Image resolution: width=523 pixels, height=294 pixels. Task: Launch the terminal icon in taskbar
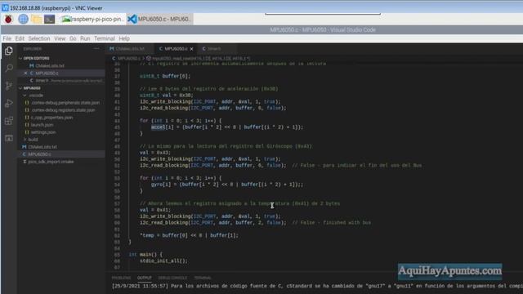tap(49, 20)
